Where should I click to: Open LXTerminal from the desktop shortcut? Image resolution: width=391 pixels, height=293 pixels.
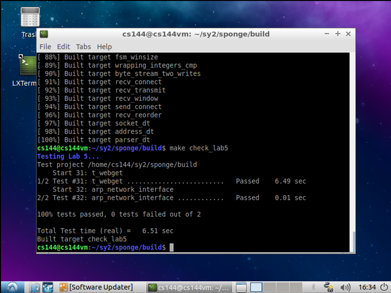click(26, 65)
